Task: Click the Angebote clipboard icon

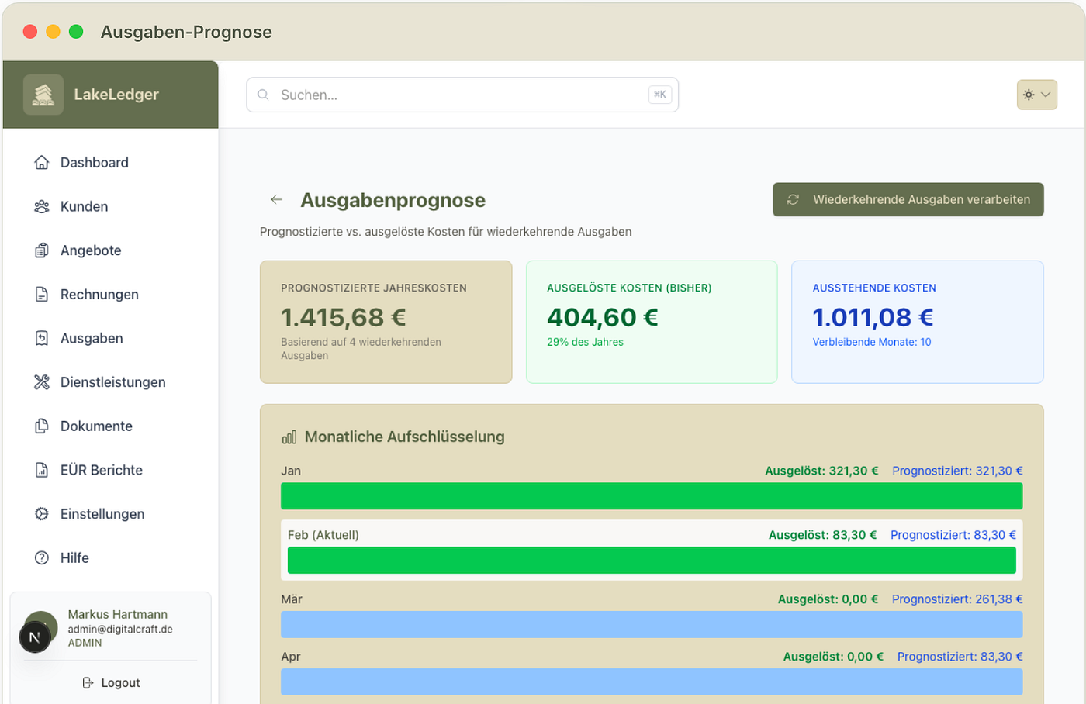Action: tap(42, 250)
